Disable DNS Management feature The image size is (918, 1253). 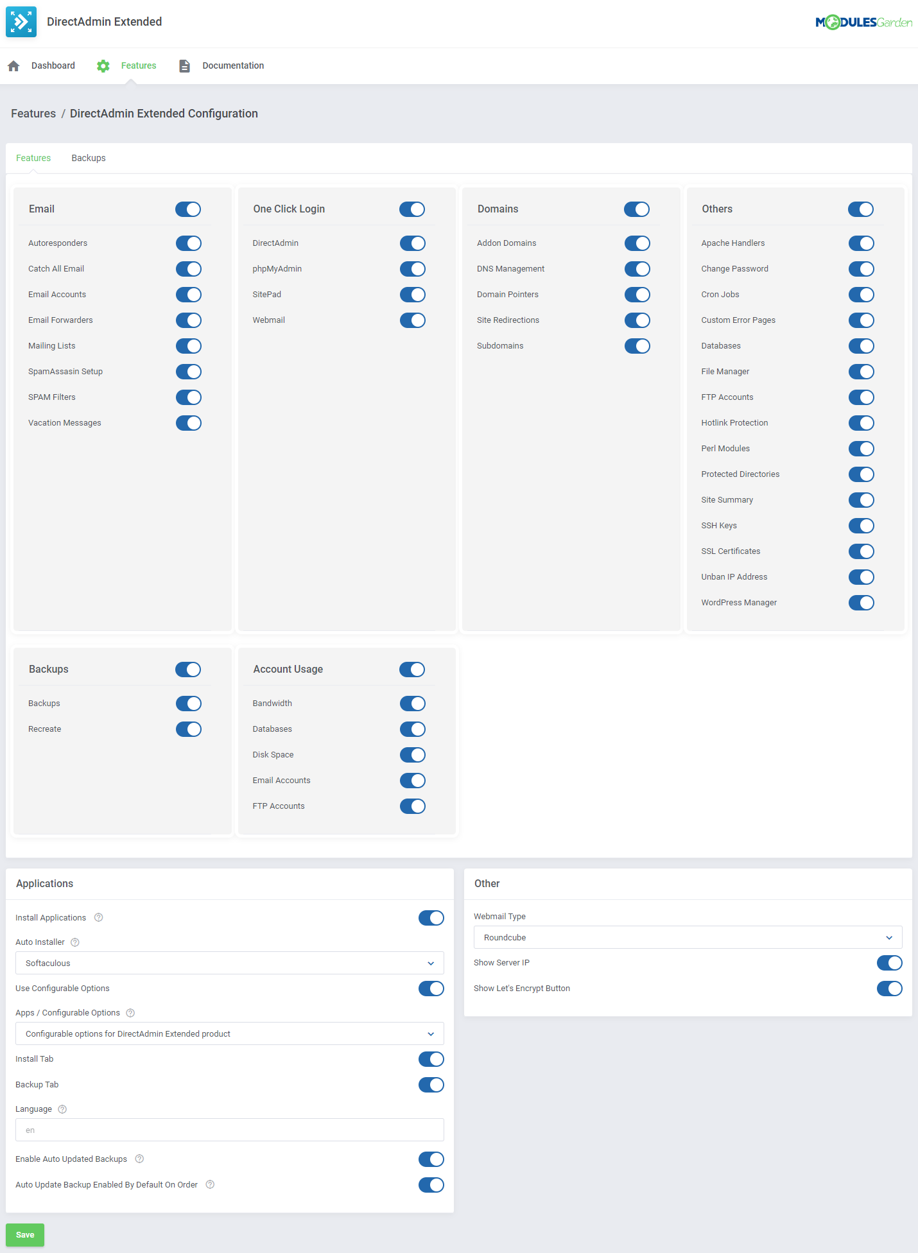[637, 269]
